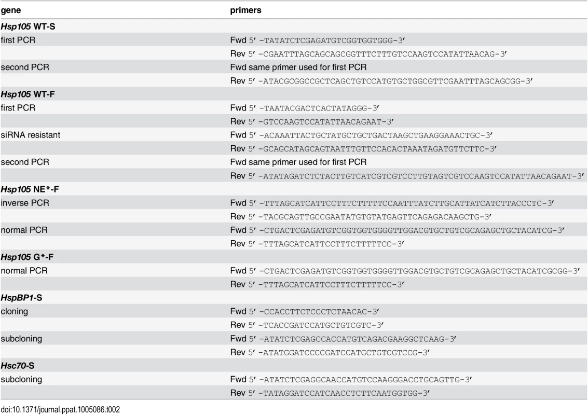Screen dimensions: 588x415
Task: Click the 'primers' column header
Action: pos(245,10)
